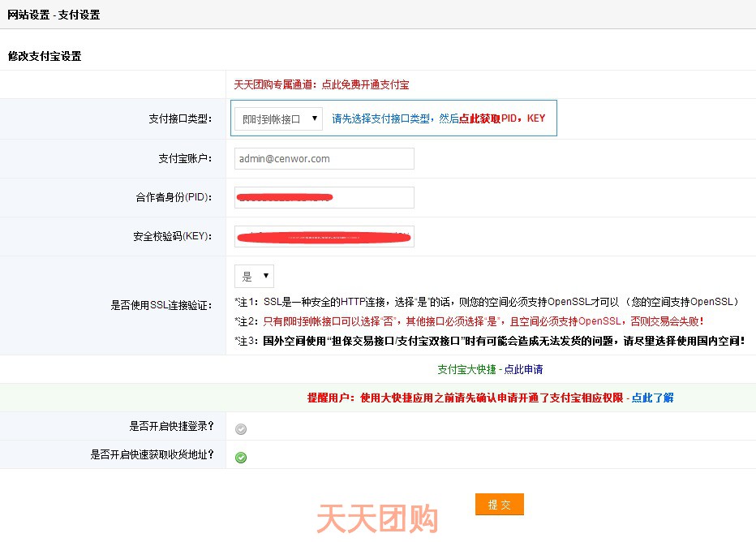Follow the 点此申请 link
Image resolution: width=756 pixels, height=542 pixels.
[523, 369]
